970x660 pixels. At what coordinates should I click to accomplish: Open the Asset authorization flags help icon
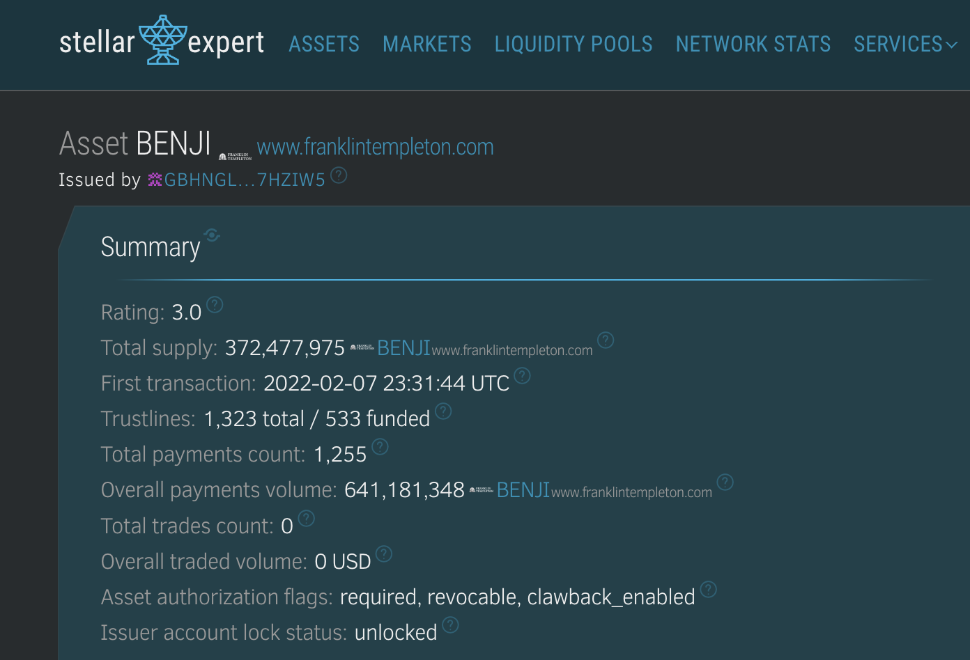coord(708,589)
